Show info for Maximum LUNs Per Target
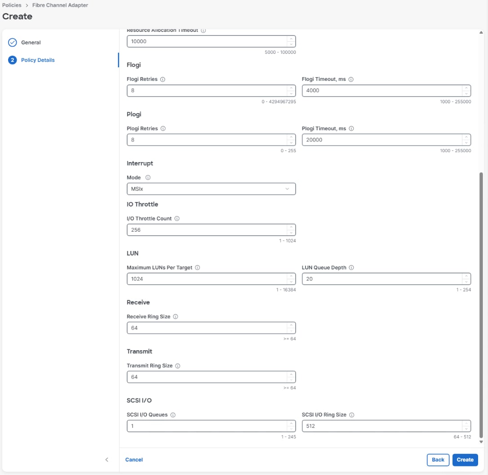The image size is (488, 475). pyautogui.click(x=197, y=268)
